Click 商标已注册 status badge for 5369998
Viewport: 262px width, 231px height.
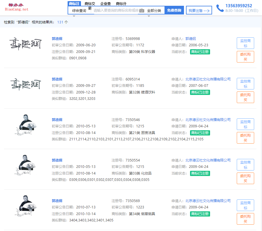200,52
